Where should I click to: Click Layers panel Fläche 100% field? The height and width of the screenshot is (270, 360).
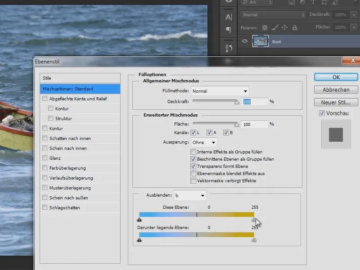coord(341,27)
